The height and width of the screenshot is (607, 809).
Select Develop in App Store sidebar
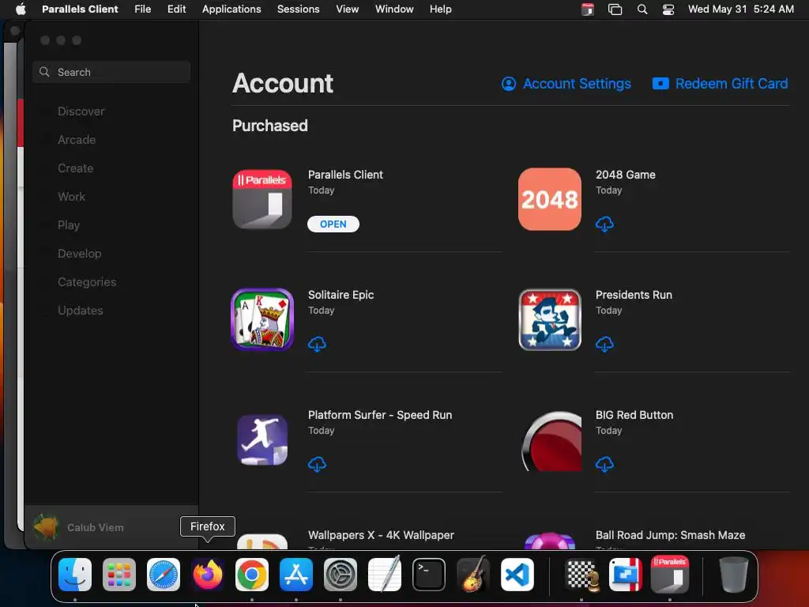coord(80,254)
